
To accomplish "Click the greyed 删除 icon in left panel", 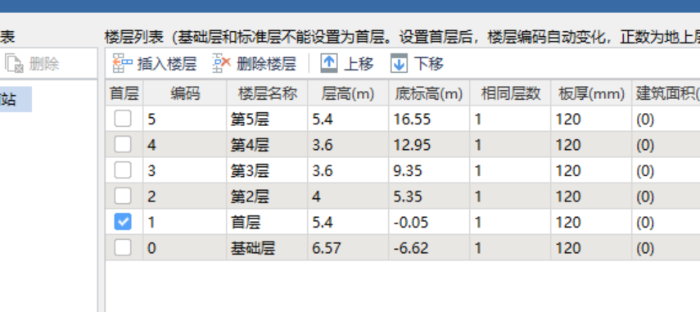I will click(14, 64).
